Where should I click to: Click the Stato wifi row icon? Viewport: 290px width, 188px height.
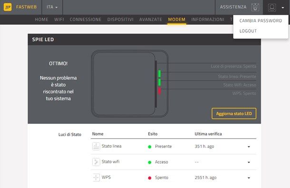coord(96,162)
